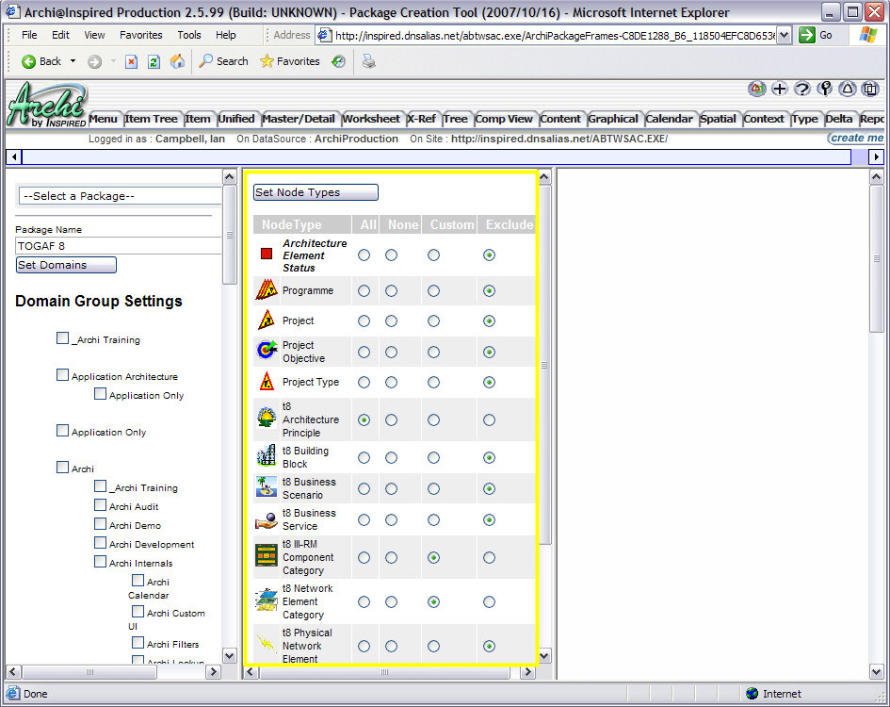Screen dimensions: 890x707
Task: Select the All radio for Programme
Action: [x=364, y=291]
